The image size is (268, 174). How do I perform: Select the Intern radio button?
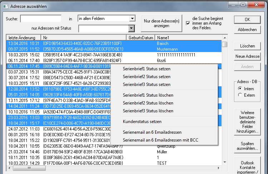(x=240, y=88)
